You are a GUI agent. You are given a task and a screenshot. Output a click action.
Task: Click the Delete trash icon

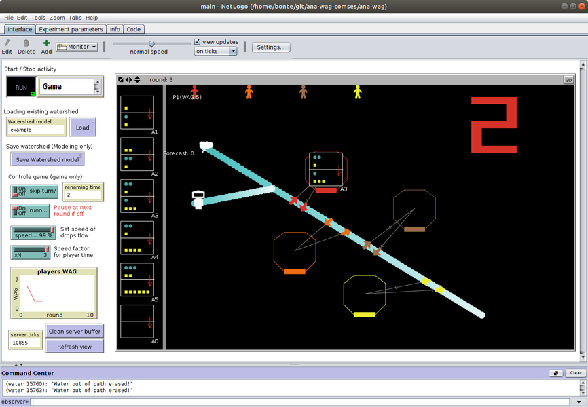pos(26,43)
